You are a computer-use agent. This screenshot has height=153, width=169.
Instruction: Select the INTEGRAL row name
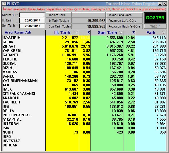point(11,124)
